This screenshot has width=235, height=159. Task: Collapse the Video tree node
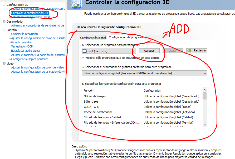pyautogui.click(x=4, y=63)
